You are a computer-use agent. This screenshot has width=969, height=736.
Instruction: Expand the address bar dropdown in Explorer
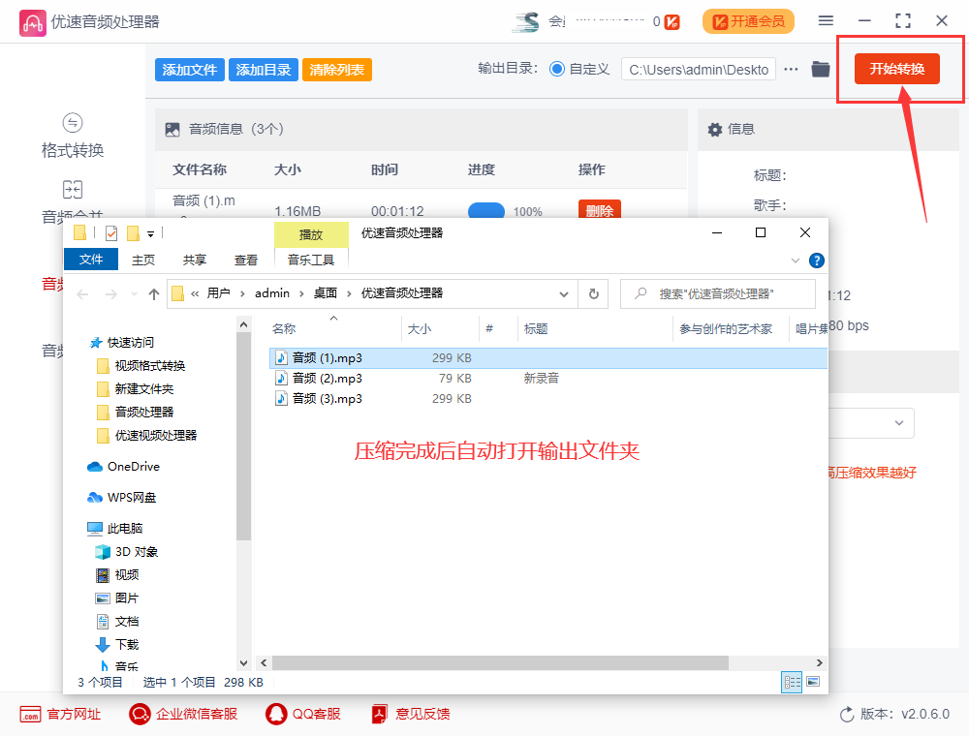563,293
